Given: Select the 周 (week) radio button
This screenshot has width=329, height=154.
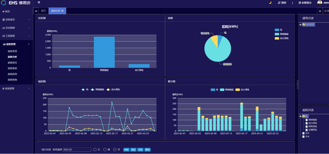Looking at the screenshot, I should [105, 150].
